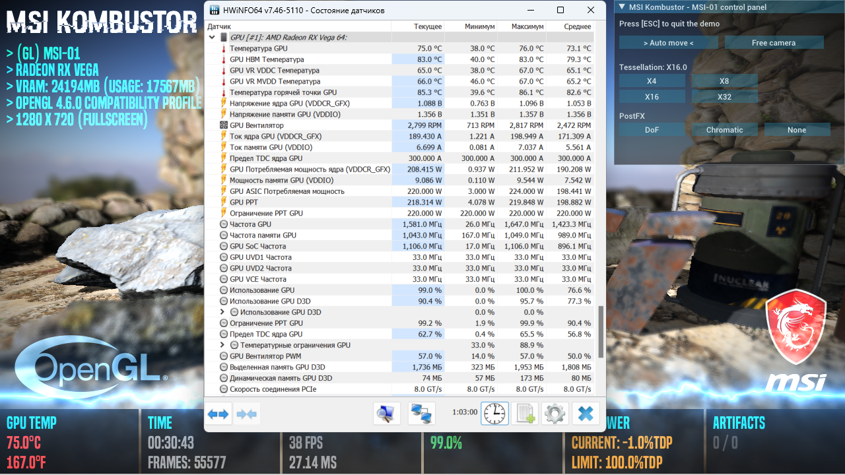
Task: Click the HWiNFO vertical scrollbar thumb
Action: click(x=600, y=332)
